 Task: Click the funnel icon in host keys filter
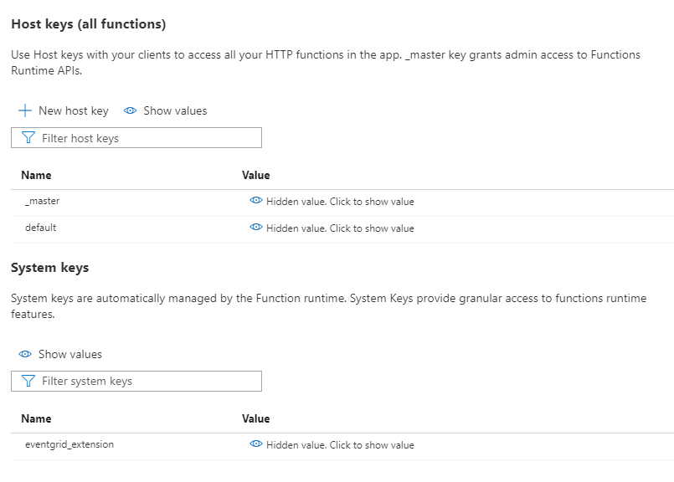click(x=28, y=138)
